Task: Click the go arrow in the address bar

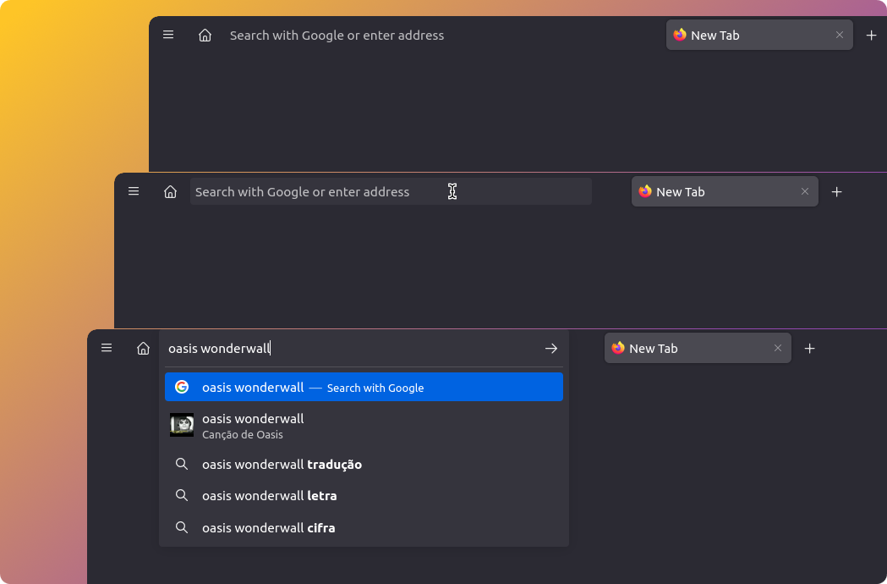Action: 551,349
